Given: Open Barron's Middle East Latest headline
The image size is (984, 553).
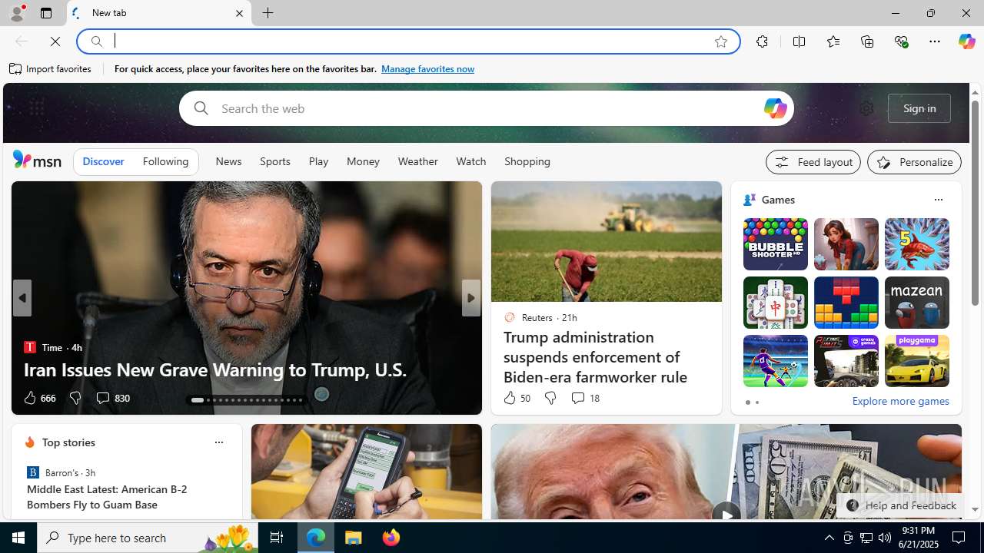Looking at the screenshot, I should [107, 497].
